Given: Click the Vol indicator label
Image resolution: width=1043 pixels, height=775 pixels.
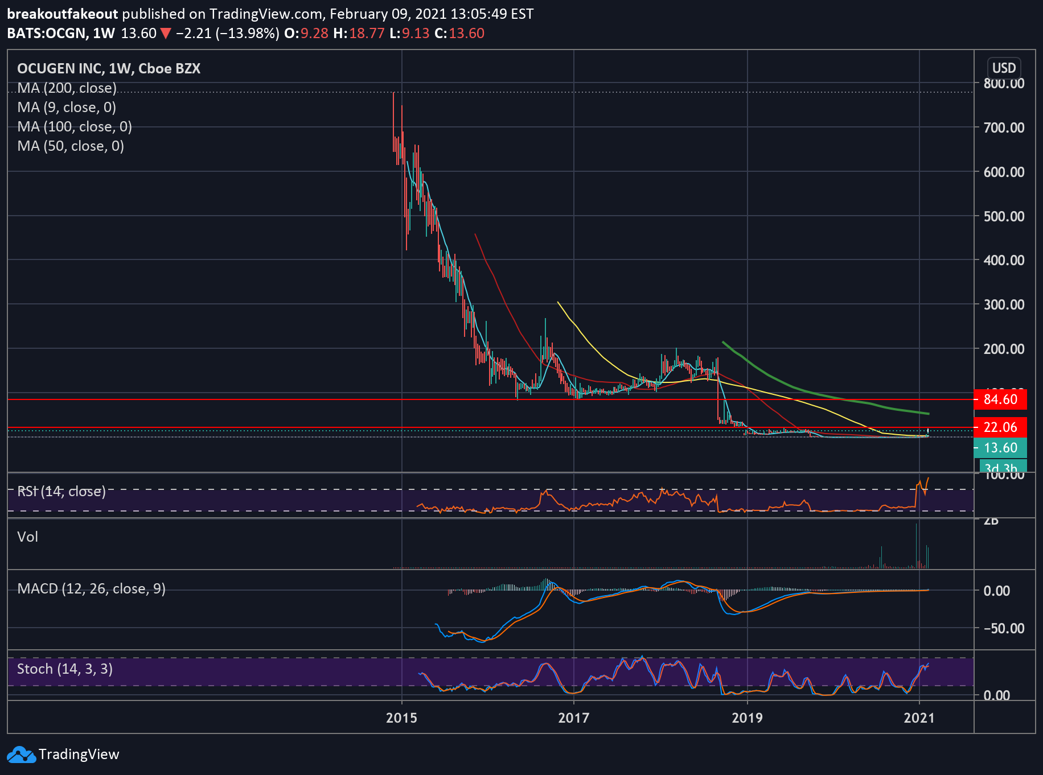Looking at the screenshot, I should [x=27, y=537].
